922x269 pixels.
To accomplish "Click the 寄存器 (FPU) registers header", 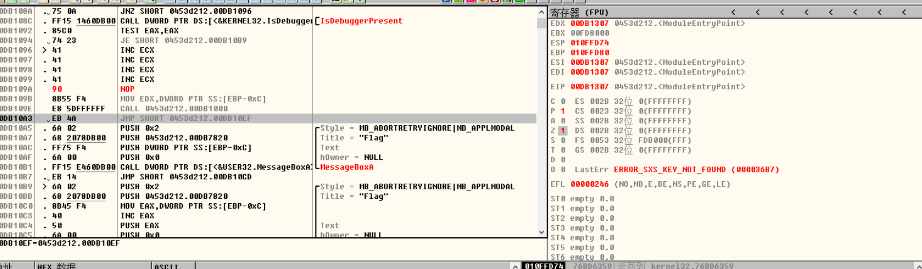I will [x=579, y=12].
